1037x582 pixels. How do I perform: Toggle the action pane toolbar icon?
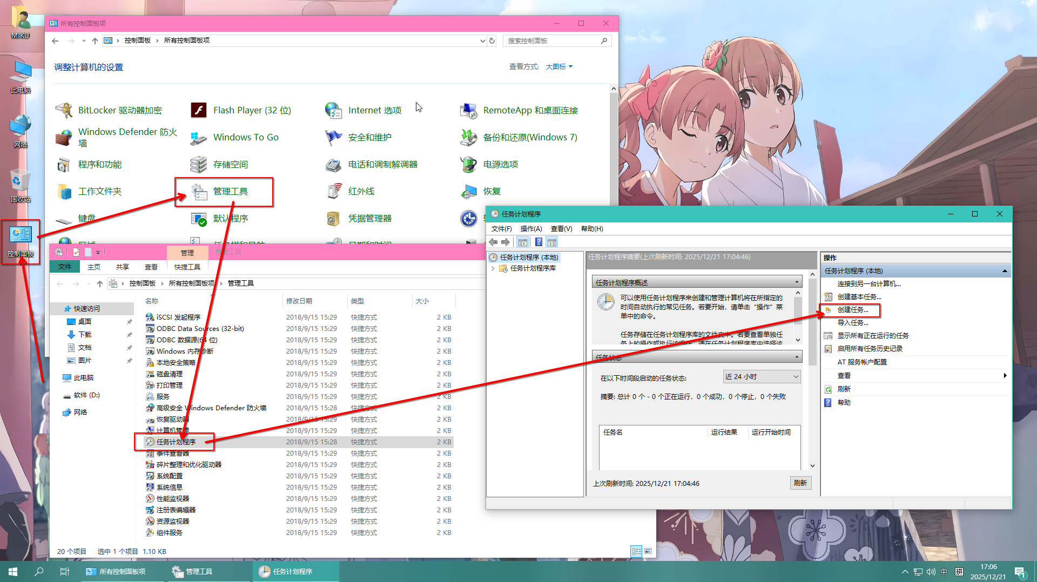551,242
